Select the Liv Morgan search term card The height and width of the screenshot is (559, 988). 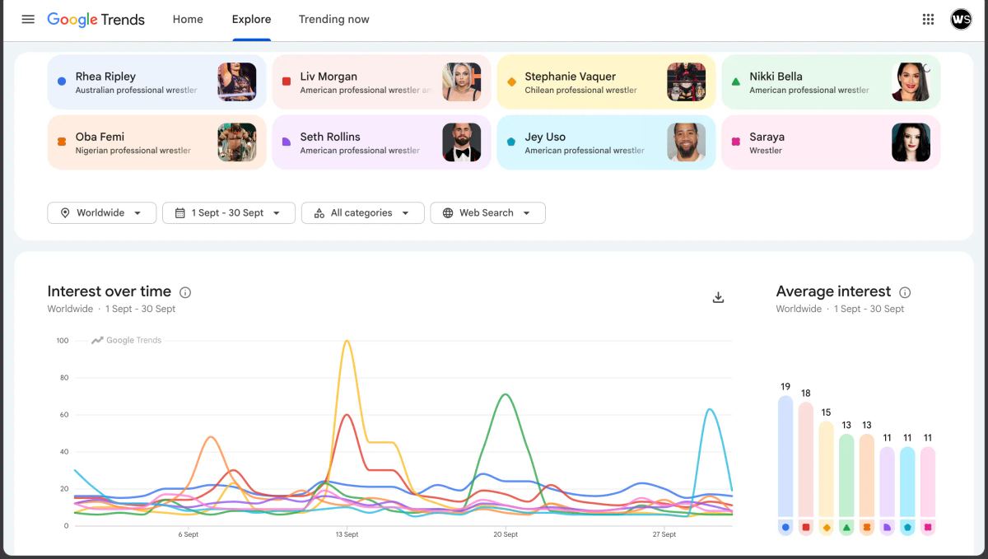coord(381,82)
